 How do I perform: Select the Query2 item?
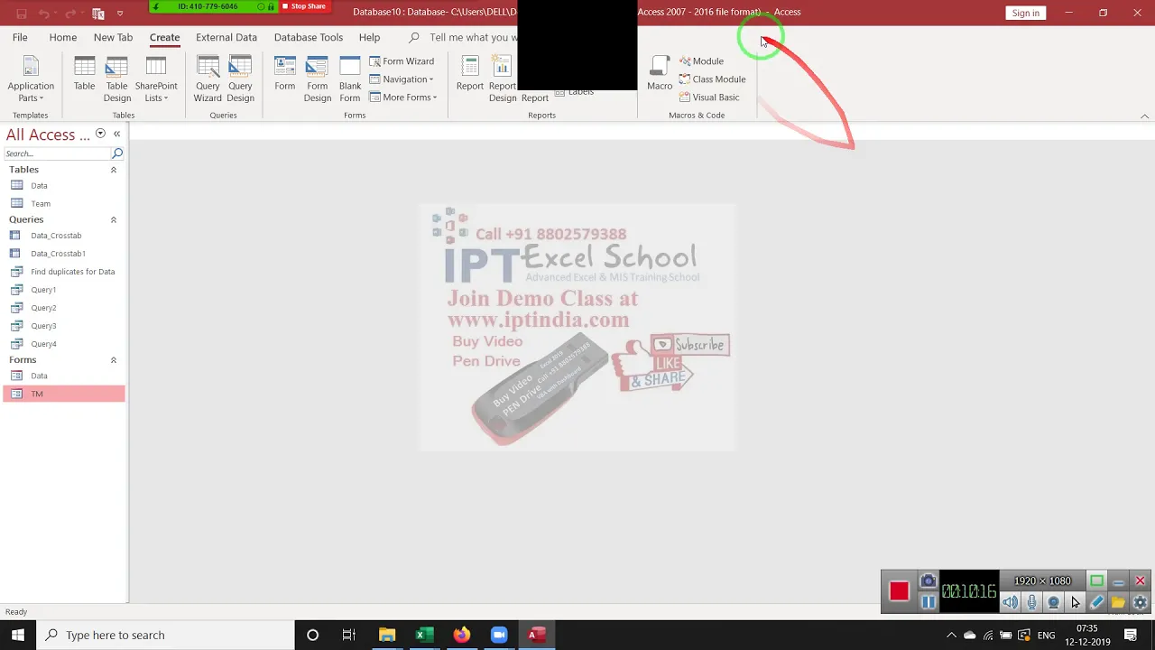pyautogui.click(x=63, y=308)
